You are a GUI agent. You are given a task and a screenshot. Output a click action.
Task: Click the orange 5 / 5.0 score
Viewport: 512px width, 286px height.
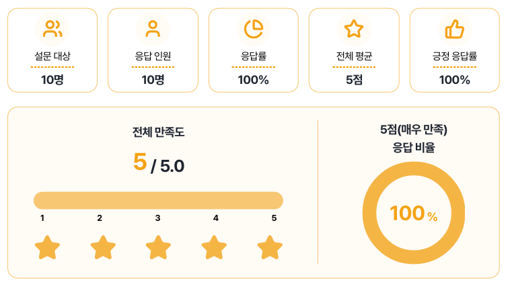[x=159, y=163]
